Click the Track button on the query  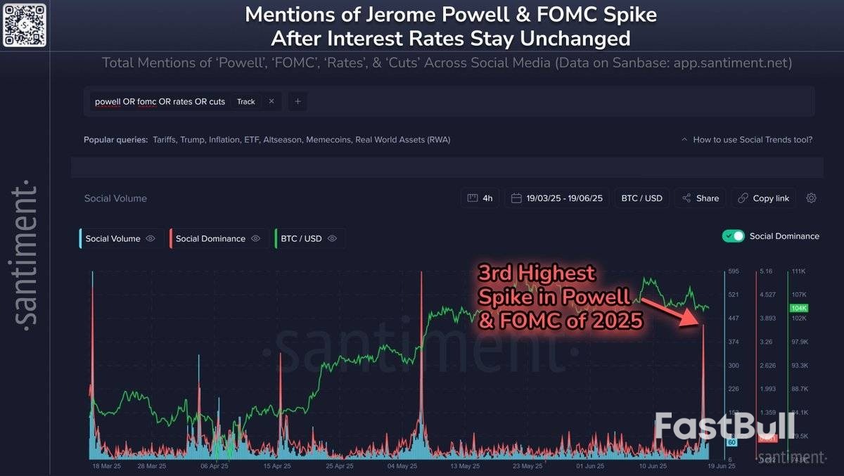(246, 101)
